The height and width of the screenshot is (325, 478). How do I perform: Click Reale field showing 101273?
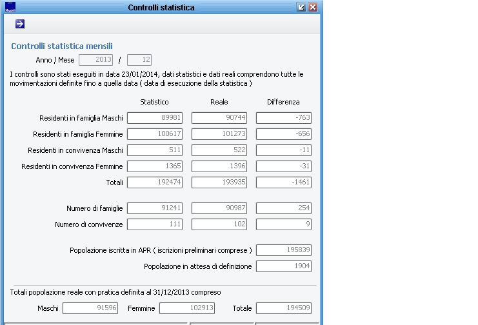pyautogui.click(x=219, y=134)
